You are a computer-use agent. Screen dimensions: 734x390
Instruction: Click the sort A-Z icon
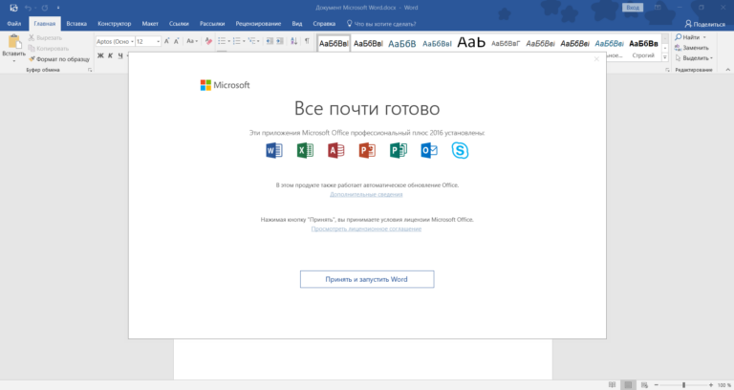pyautogui.click(x=294, y=41)
